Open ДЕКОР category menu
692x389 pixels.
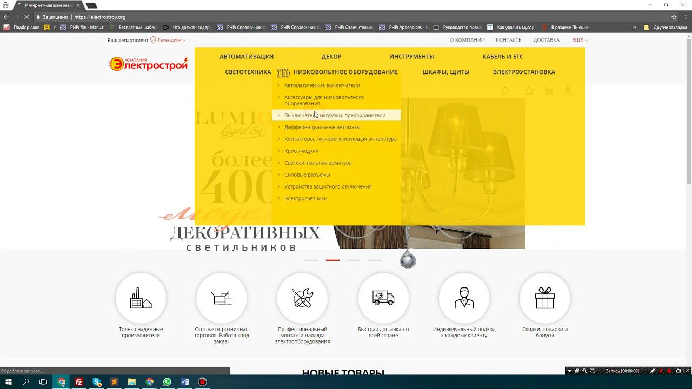pyautogui.click(x=331, y=56)
